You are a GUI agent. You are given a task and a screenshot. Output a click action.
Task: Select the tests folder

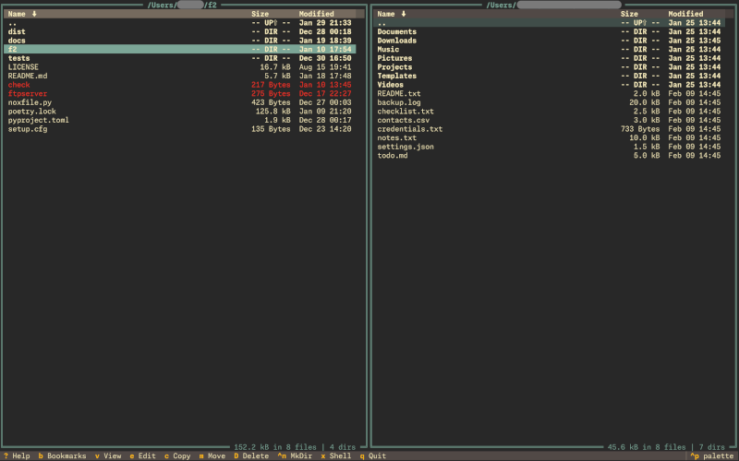[x=179, y=58]
